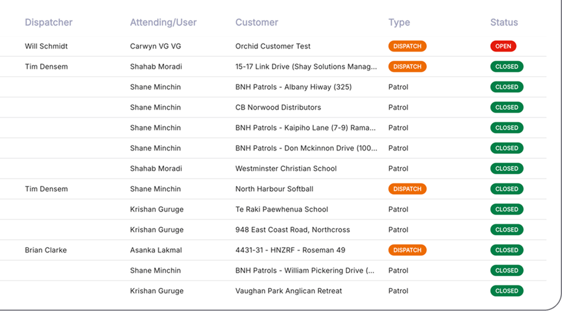The height and width of the screenshot is (311, 562).
Task: Open Vaughan Park Anglican Retreat customer
Action: click(x=288, y=291)
